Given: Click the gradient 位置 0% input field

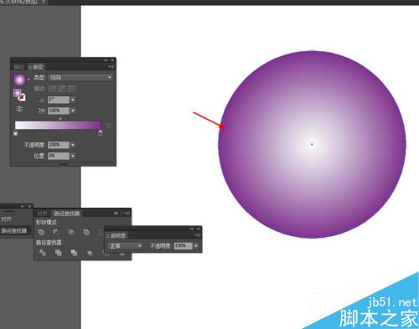Looking at the screenshot, I should pyautogui.click(x=59, y=156).
